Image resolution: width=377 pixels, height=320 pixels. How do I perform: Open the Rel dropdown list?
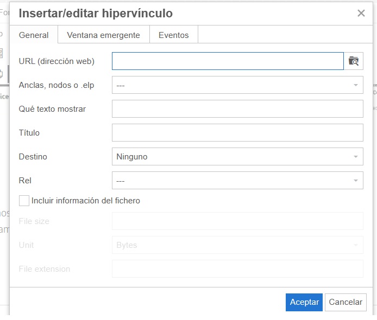[x=237, y=181]
